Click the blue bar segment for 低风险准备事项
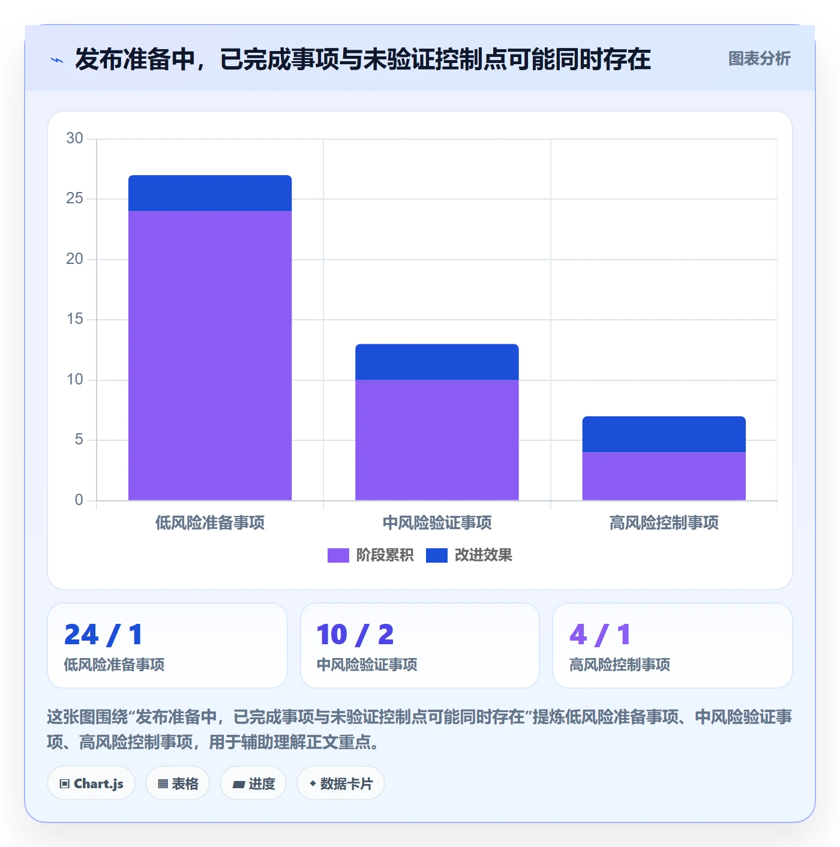The width and height of the screenshot is (840, 847). [210, 193]
